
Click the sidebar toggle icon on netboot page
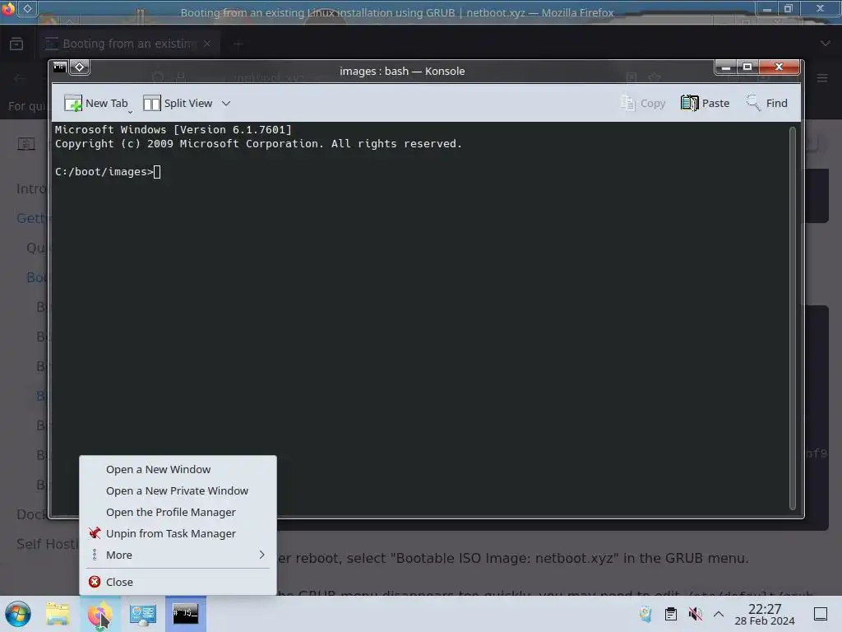click(x=26, y=143)
